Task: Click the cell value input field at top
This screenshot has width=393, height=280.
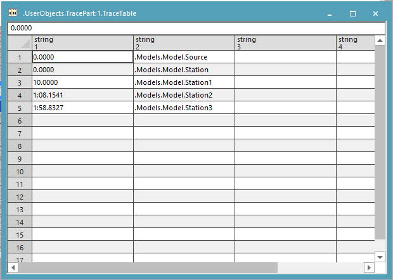Action: [x=196, y=29]
